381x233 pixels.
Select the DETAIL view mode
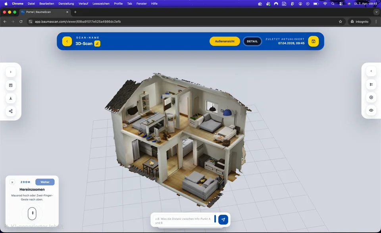pyautogui.click(x=252, y=41)
